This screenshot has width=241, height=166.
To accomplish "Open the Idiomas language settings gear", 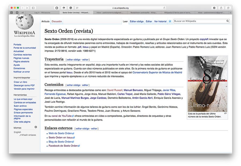I will [36, 127].
